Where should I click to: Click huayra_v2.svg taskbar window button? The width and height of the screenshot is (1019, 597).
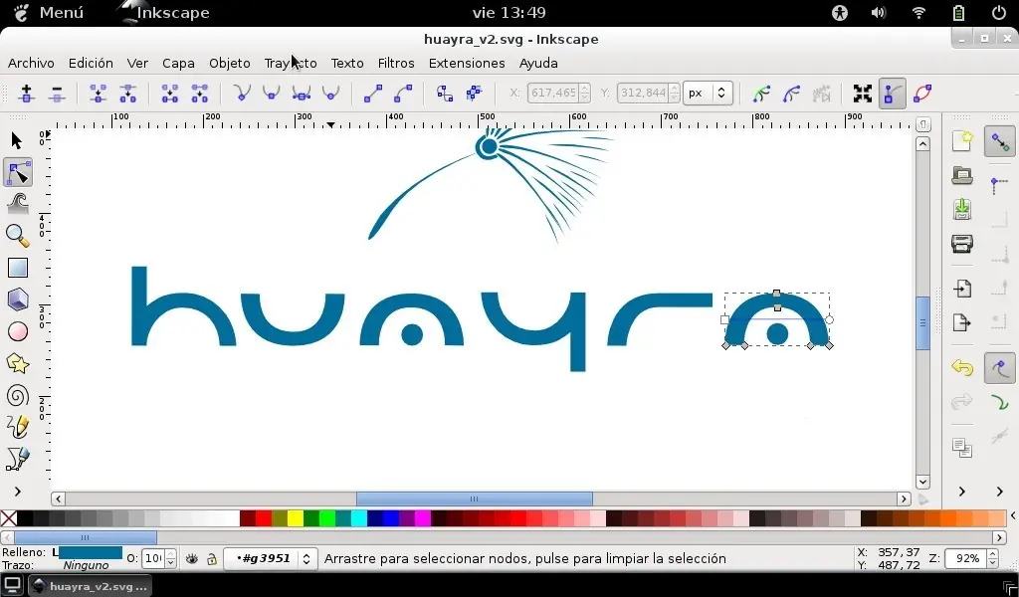point(91,586)
